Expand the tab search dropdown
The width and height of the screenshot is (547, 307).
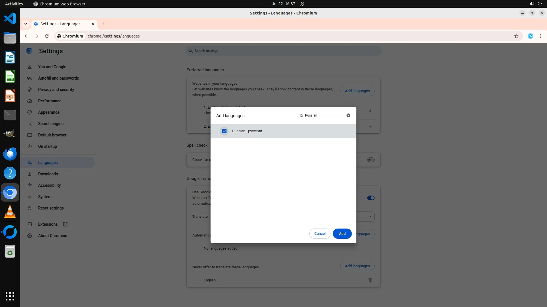click(26, 24)
